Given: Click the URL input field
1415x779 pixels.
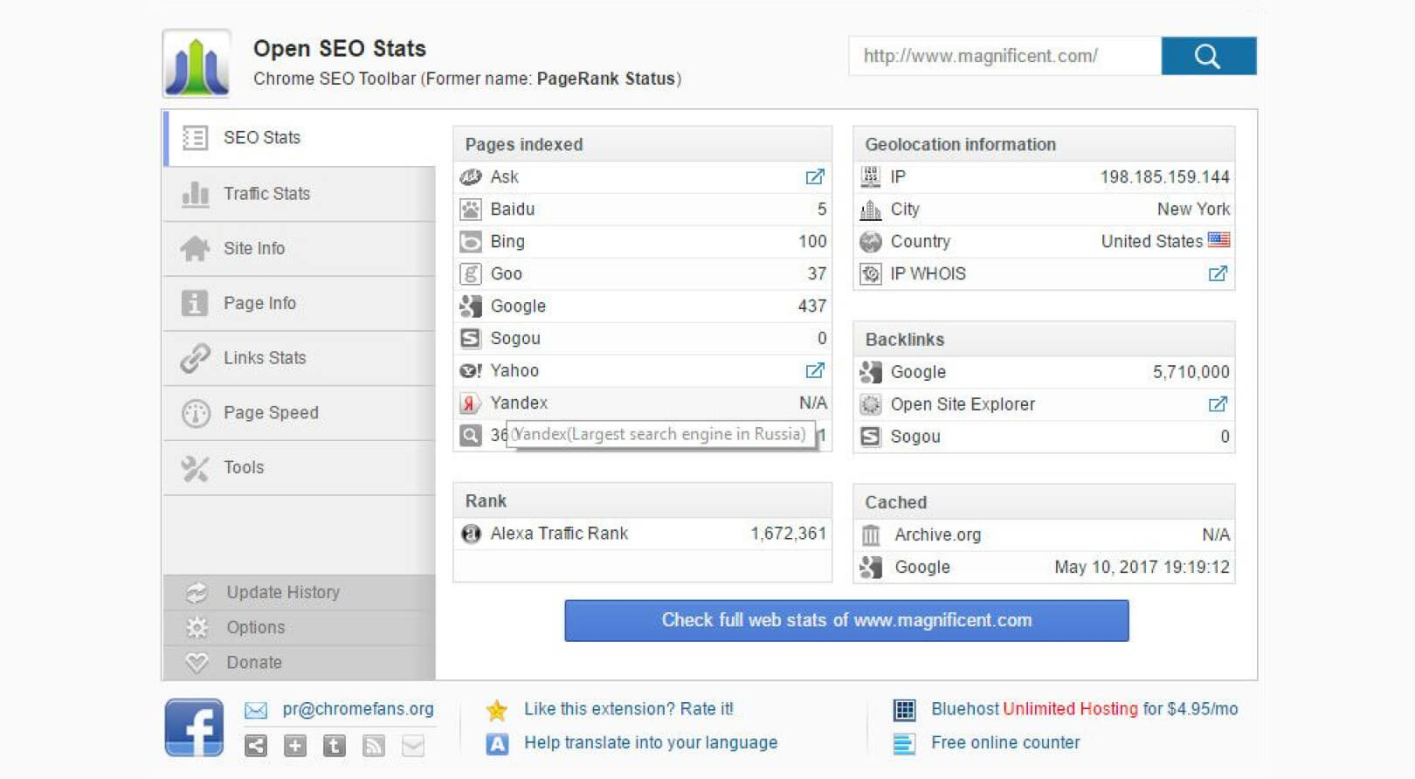Looking at the screenshot, I should [1004, 56].
